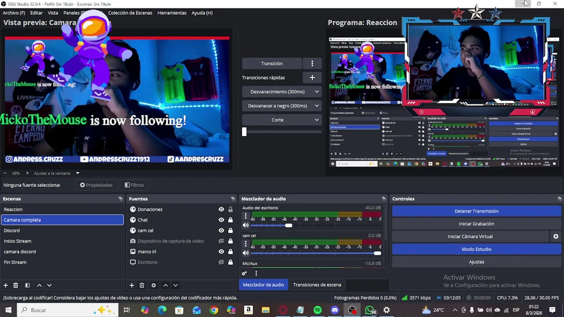Image resolution: width=564 pixels, height=317 pixels.
Task: Open transition options three-dots menu
Action: pos(312,63)
